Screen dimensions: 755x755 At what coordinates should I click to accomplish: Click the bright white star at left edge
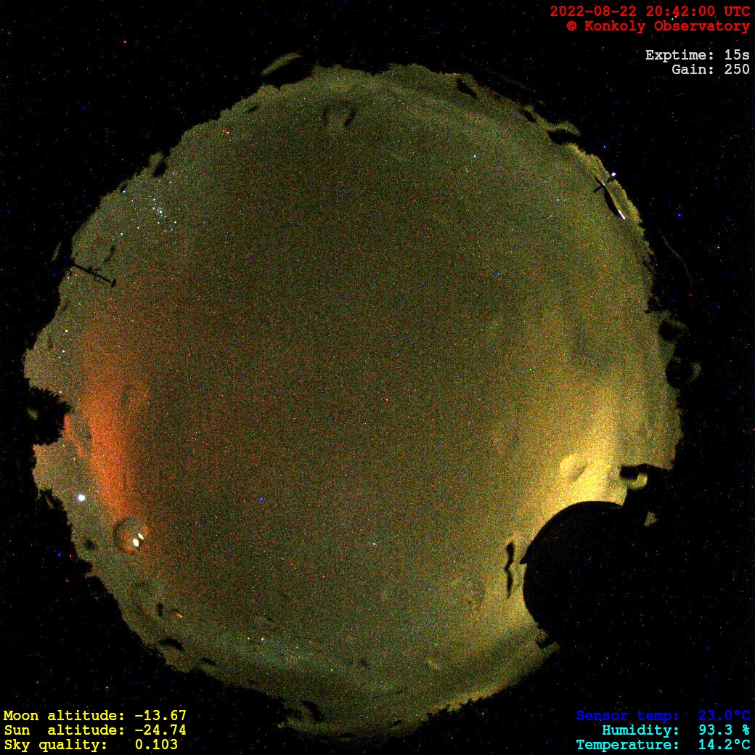pyautogui.click(x=81, y=498)
